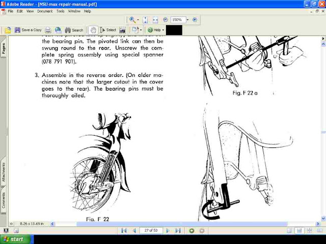This screenshot has width=326, height=244.
Task: Switch to Continuous page layout
Action: (x=300, y=230)
